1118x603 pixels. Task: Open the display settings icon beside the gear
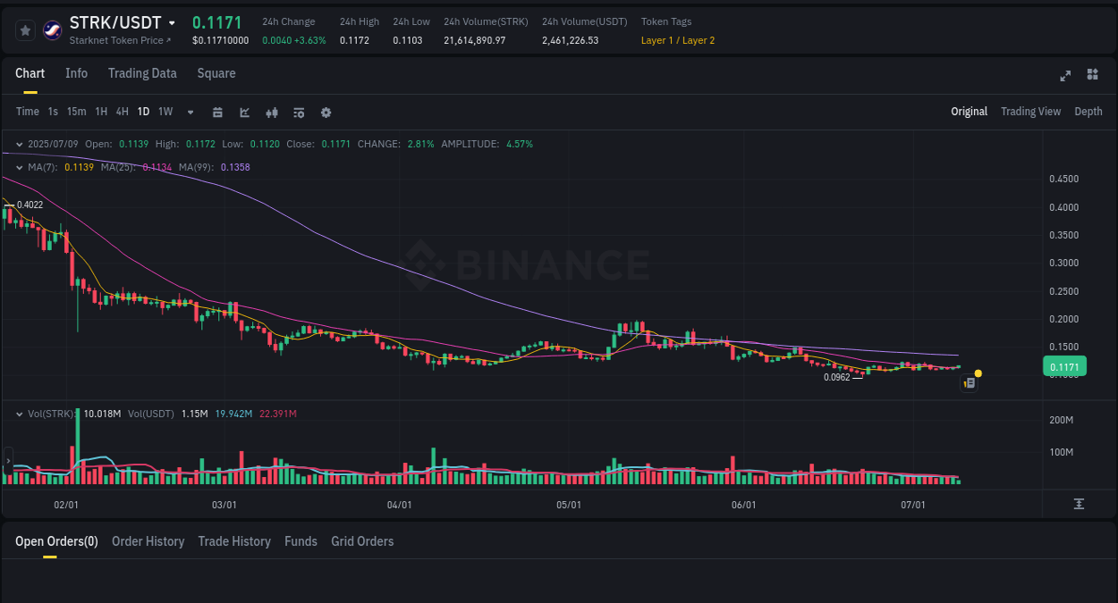click(x=298, y=112)
